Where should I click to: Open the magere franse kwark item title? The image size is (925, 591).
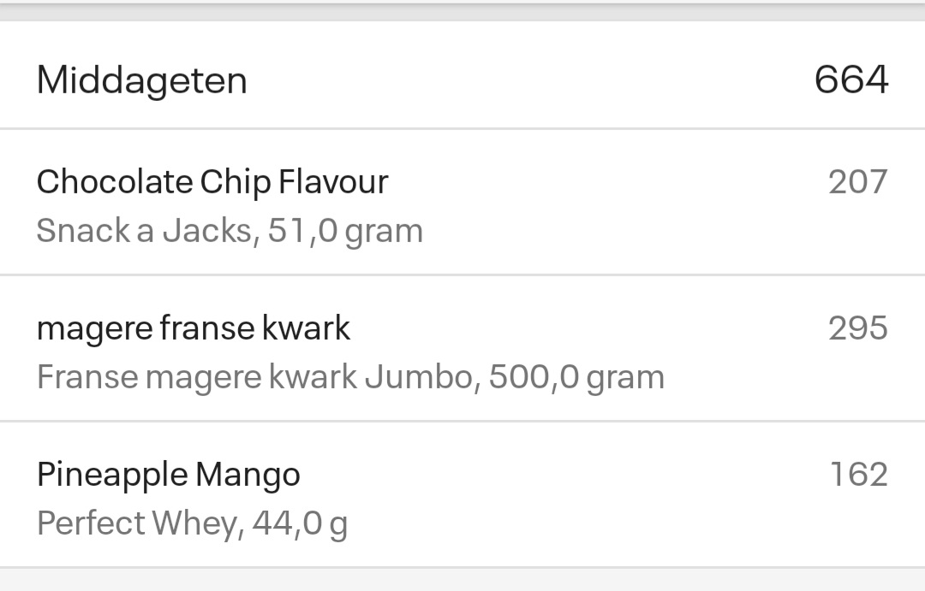coord(194,328)
